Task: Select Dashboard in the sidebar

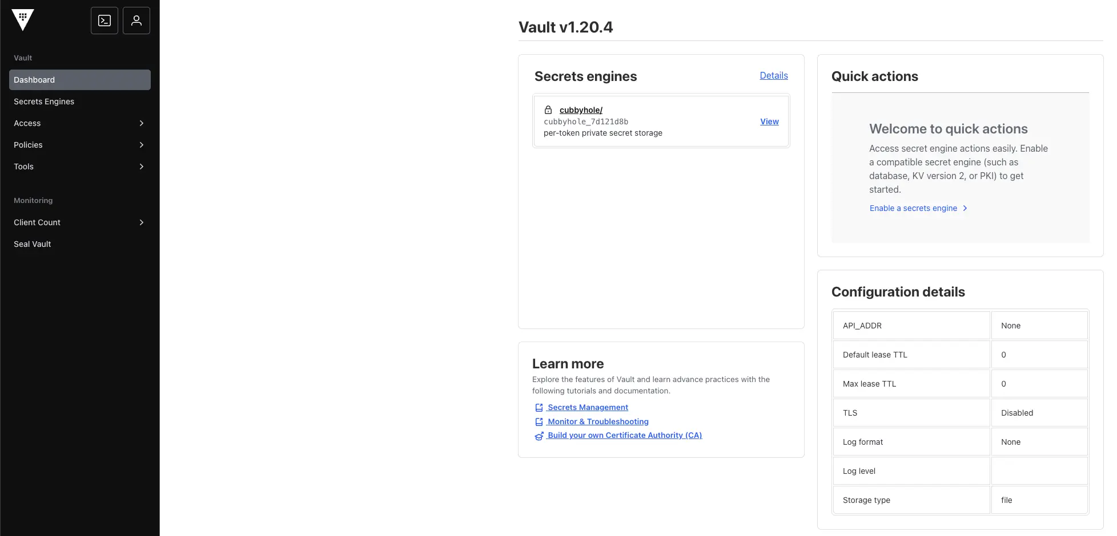Action: (80, 80)
